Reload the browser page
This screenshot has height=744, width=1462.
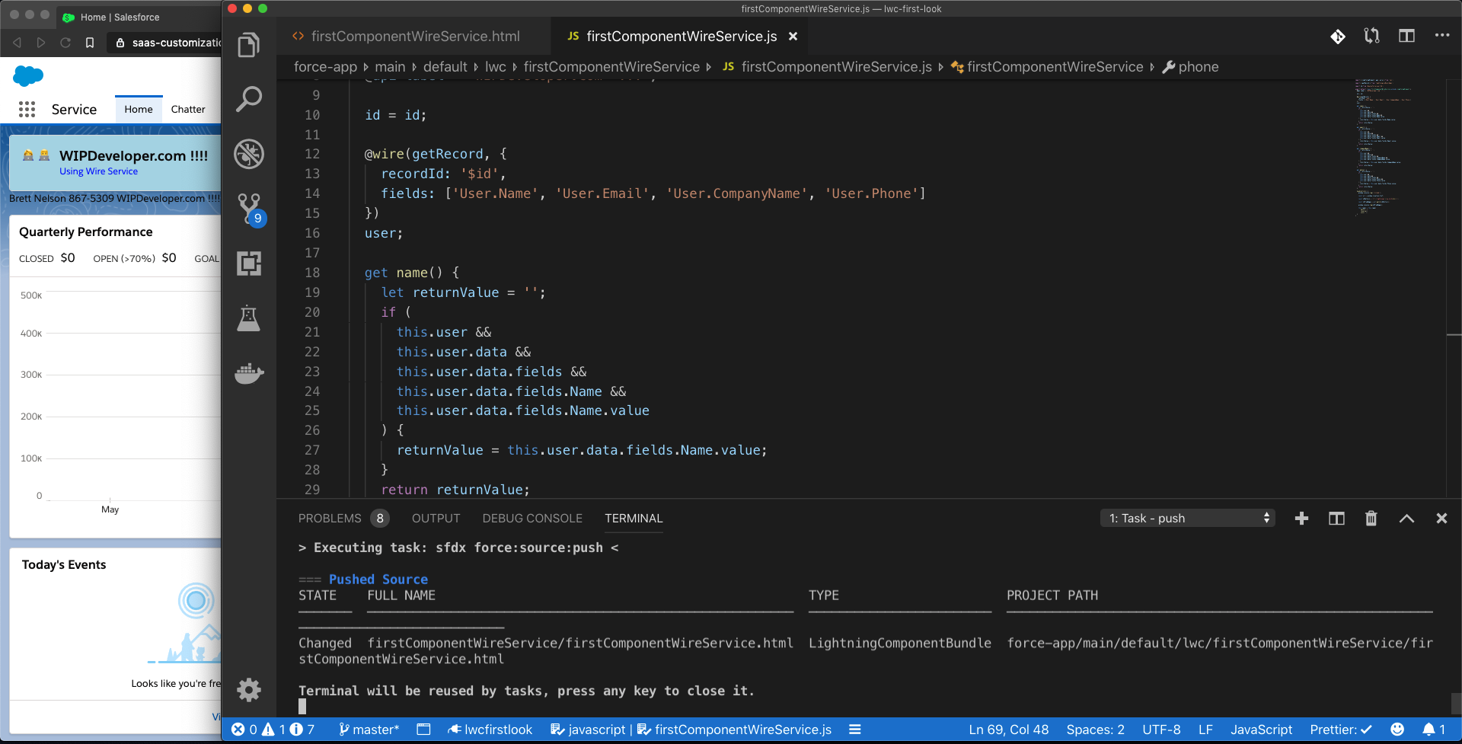[x=65, y=43]
